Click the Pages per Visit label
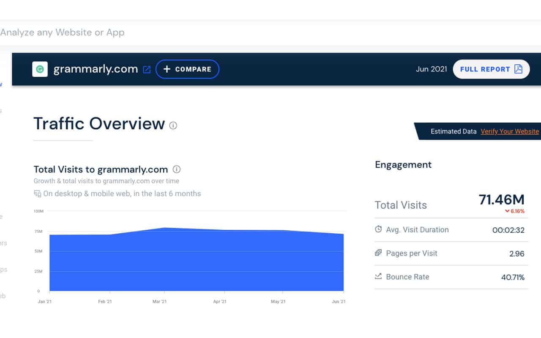Screen dimensions: 541x338 point(412,253)
